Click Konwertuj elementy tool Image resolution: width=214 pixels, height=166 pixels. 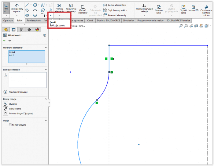tap(71, 8)
